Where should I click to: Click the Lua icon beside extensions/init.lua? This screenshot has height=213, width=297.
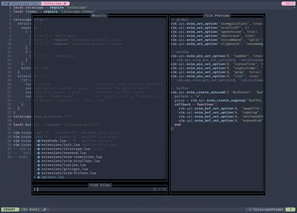(39, 145)
